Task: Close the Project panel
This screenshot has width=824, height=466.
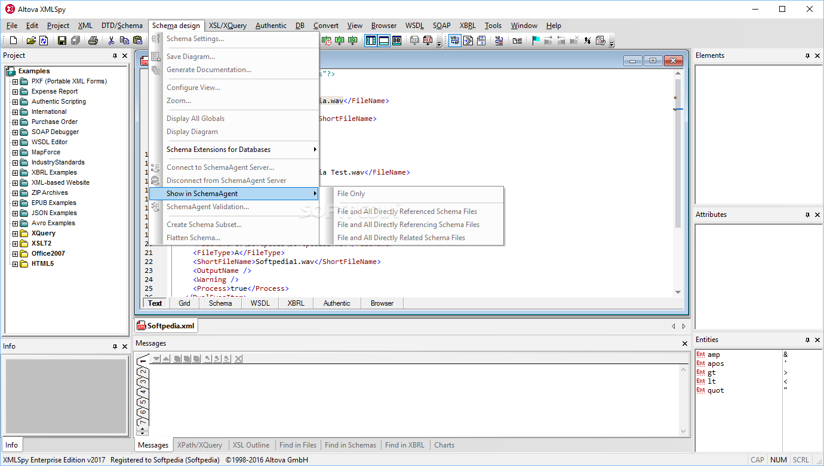Action: click(125, 55)
